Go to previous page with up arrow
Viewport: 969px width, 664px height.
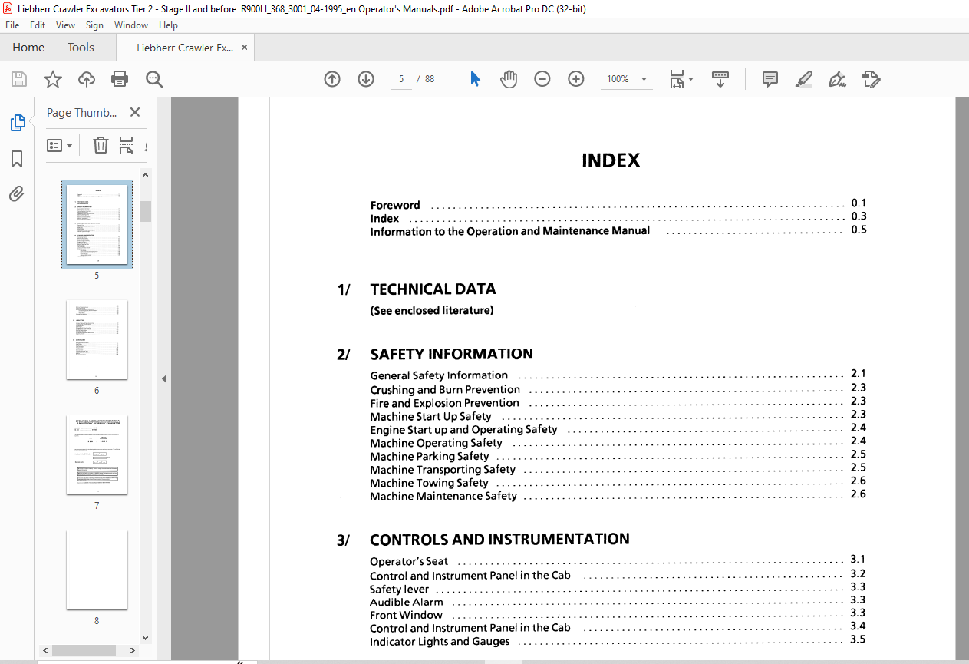tap(332, 79)
